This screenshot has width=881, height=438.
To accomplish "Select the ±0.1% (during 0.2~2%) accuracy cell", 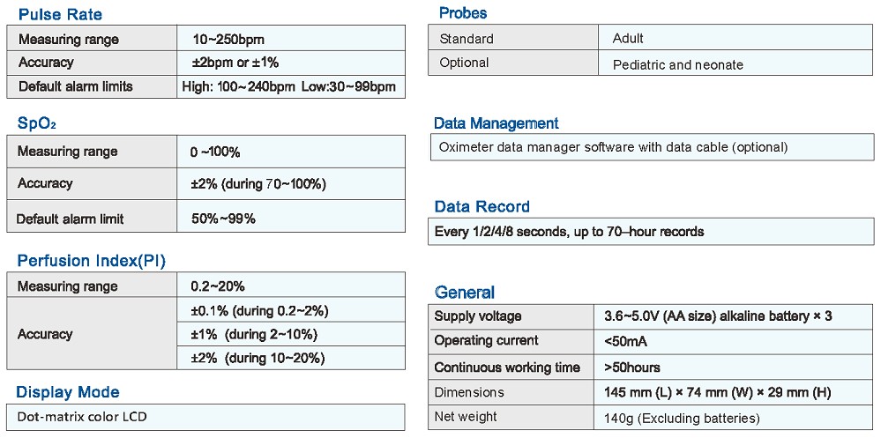I will 258,311.
